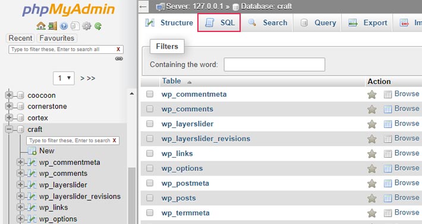Favourite star for wp_postmeta
This screenshot has height=224, width=422.
click(x=371, y=183)
